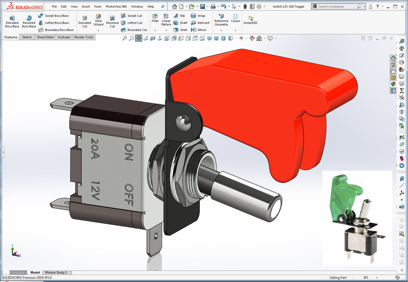The image size is (408, 282).
Task: Open the Insert menu
Action: pyautogui.click(x=86, y=7)
